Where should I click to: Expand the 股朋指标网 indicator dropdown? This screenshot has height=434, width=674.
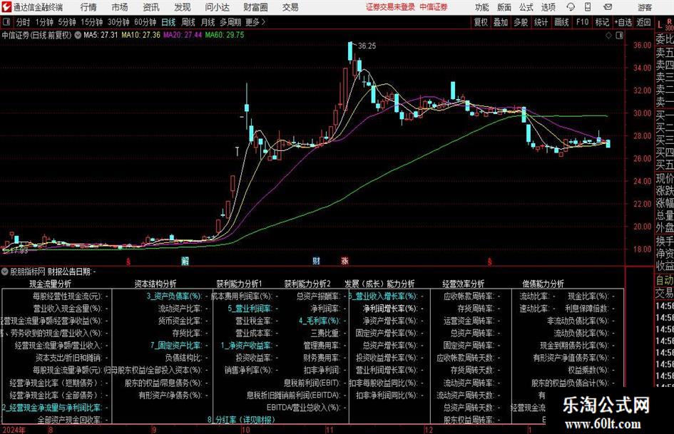pyautogui.click(x=5, y=272)
